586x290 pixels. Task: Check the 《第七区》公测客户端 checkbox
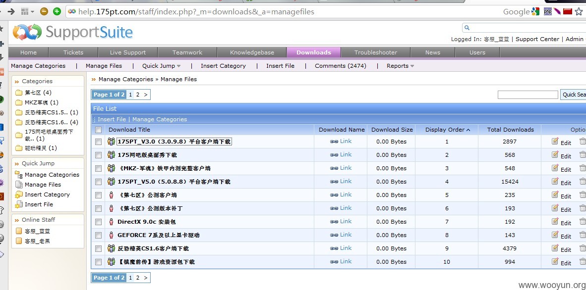(98, 195)
